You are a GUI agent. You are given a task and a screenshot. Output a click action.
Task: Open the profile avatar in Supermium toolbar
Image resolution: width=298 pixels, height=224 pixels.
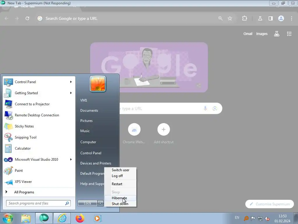pyautogui.click(x=281, y=18)
